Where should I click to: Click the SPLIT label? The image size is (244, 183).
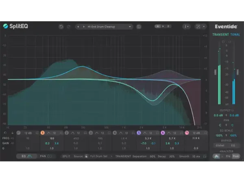click(66, 156)
